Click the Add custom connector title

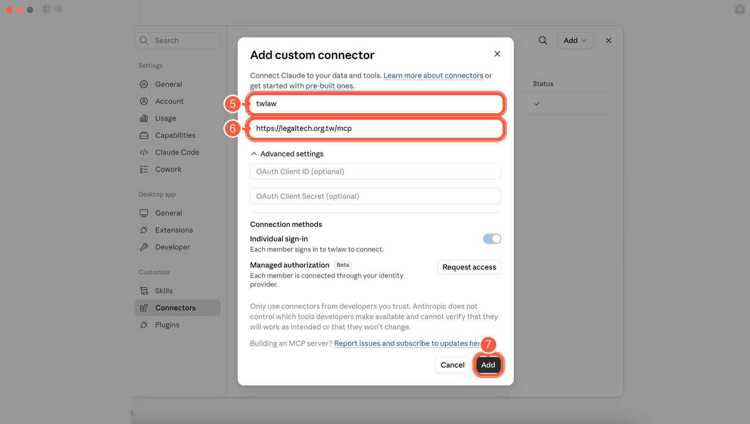(x=312, y=55)
